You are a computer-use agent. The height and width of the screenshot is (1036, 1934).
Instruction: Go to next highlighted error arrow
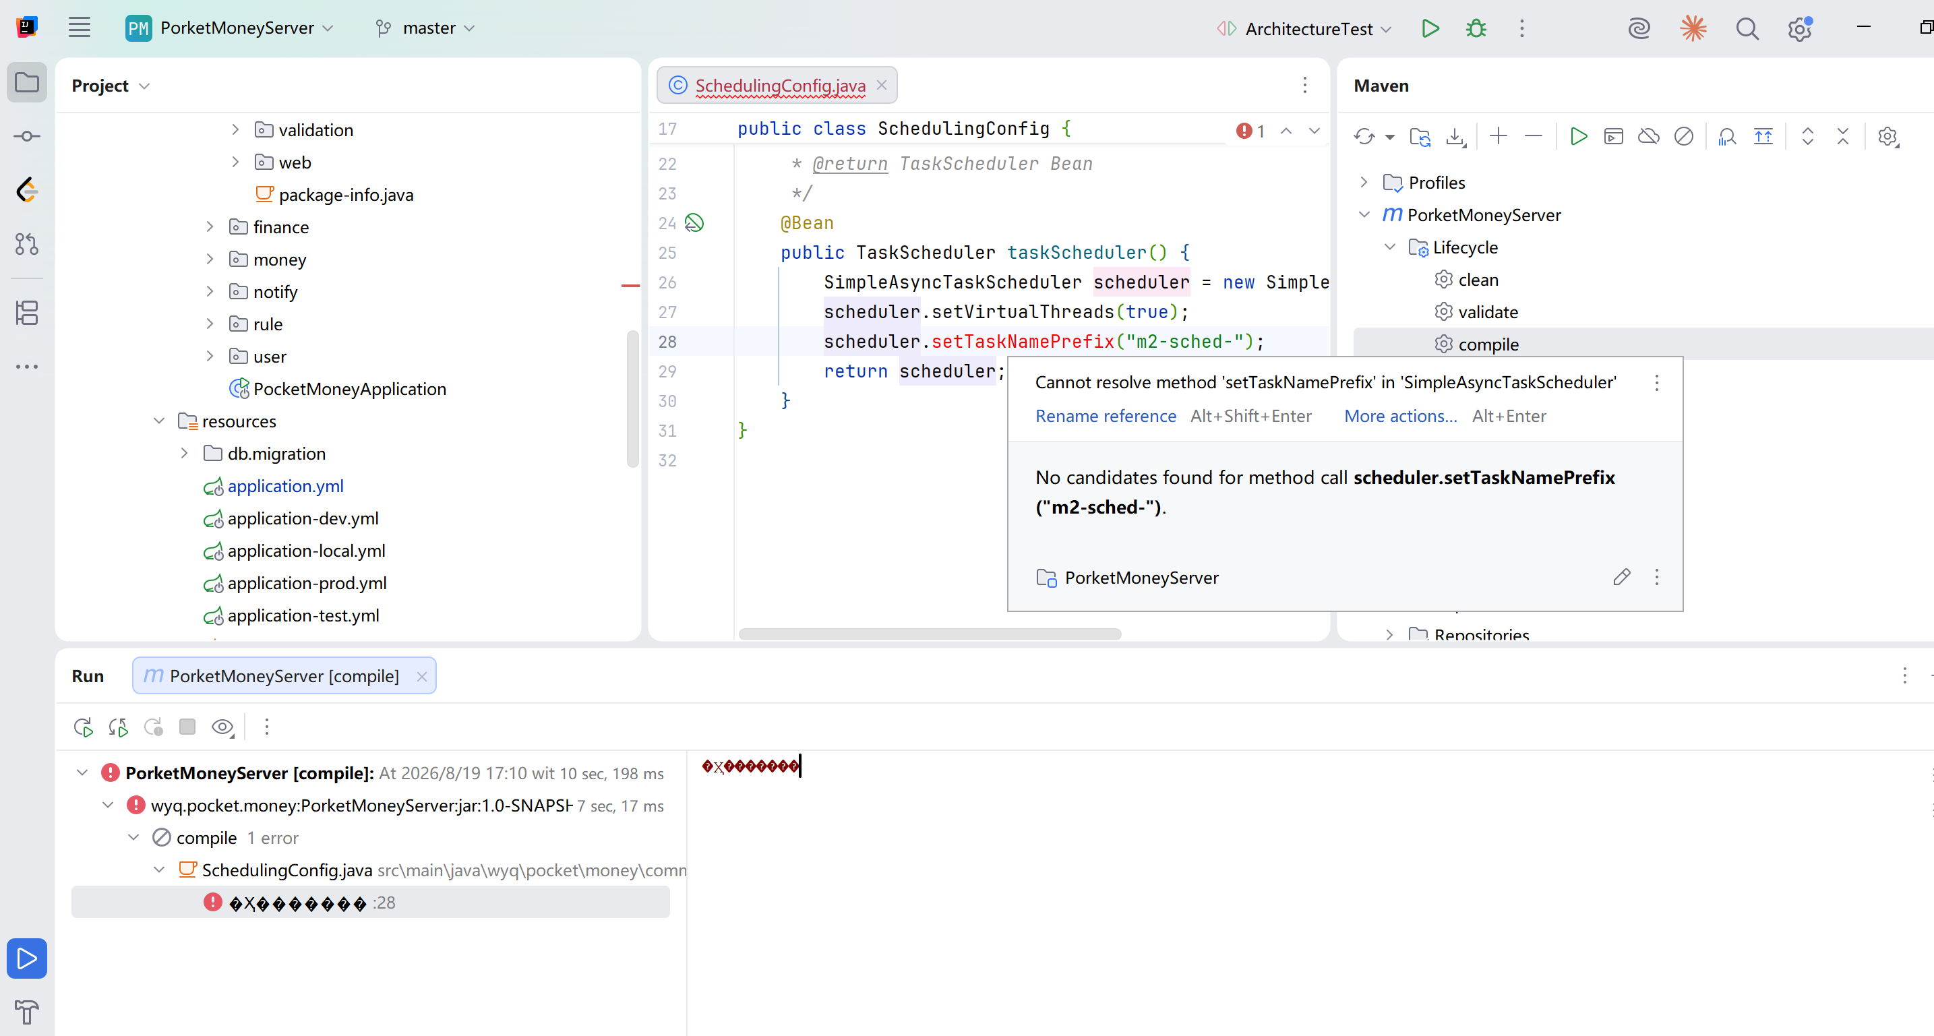pos(1314,131)
